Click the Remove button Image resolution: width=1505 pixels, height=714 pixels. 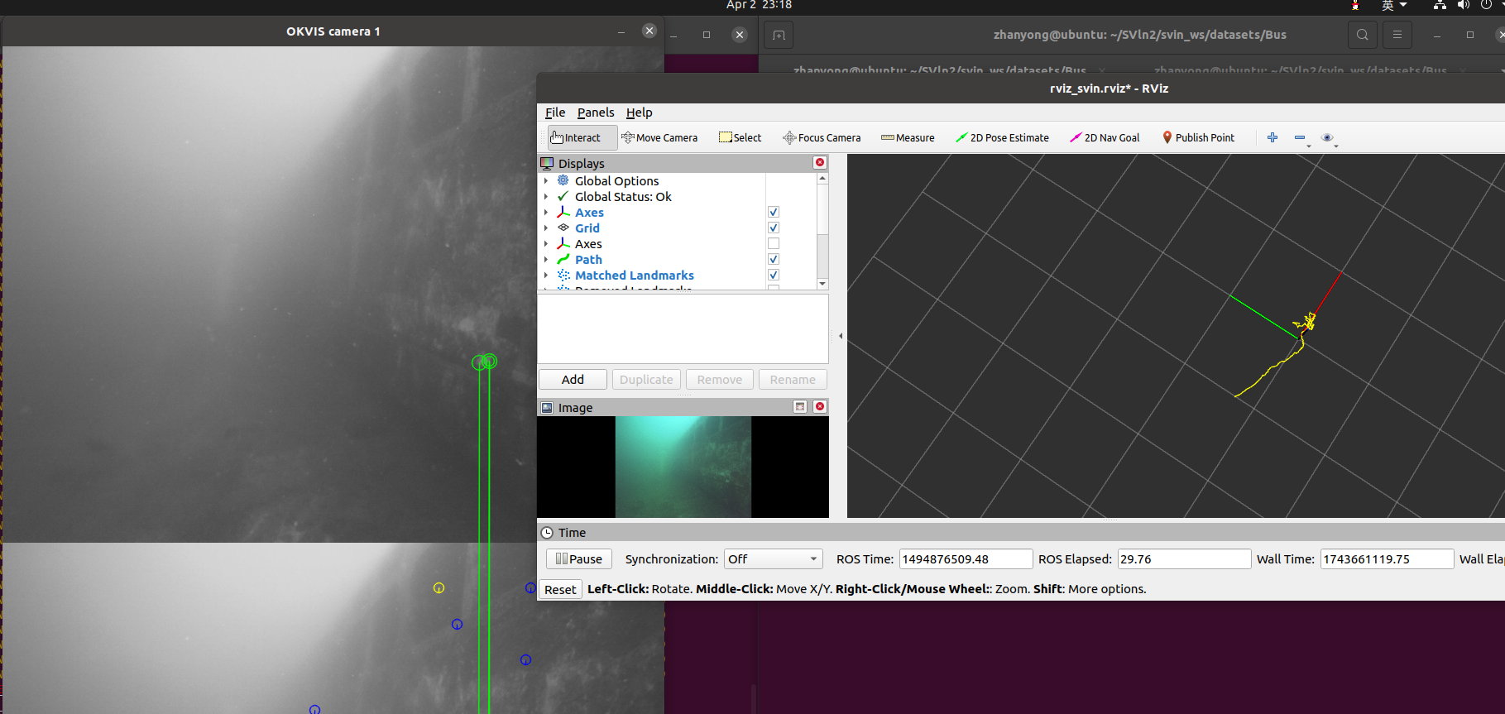pyautogui.click(x=720, y=380)
